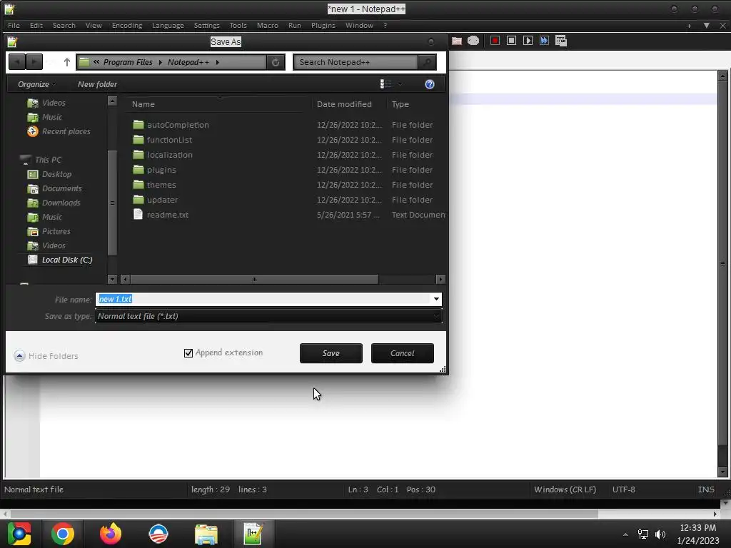Open the help question mark icon
Screen dimensions: 731x548
click(429, 84)
